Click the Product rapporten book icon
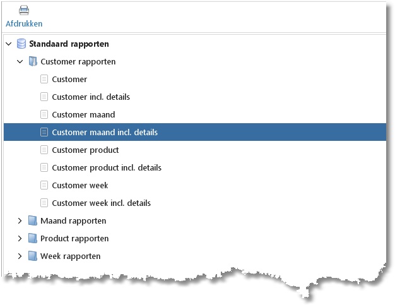Viewport: 395px width, 307px height. tap(33, 239)
